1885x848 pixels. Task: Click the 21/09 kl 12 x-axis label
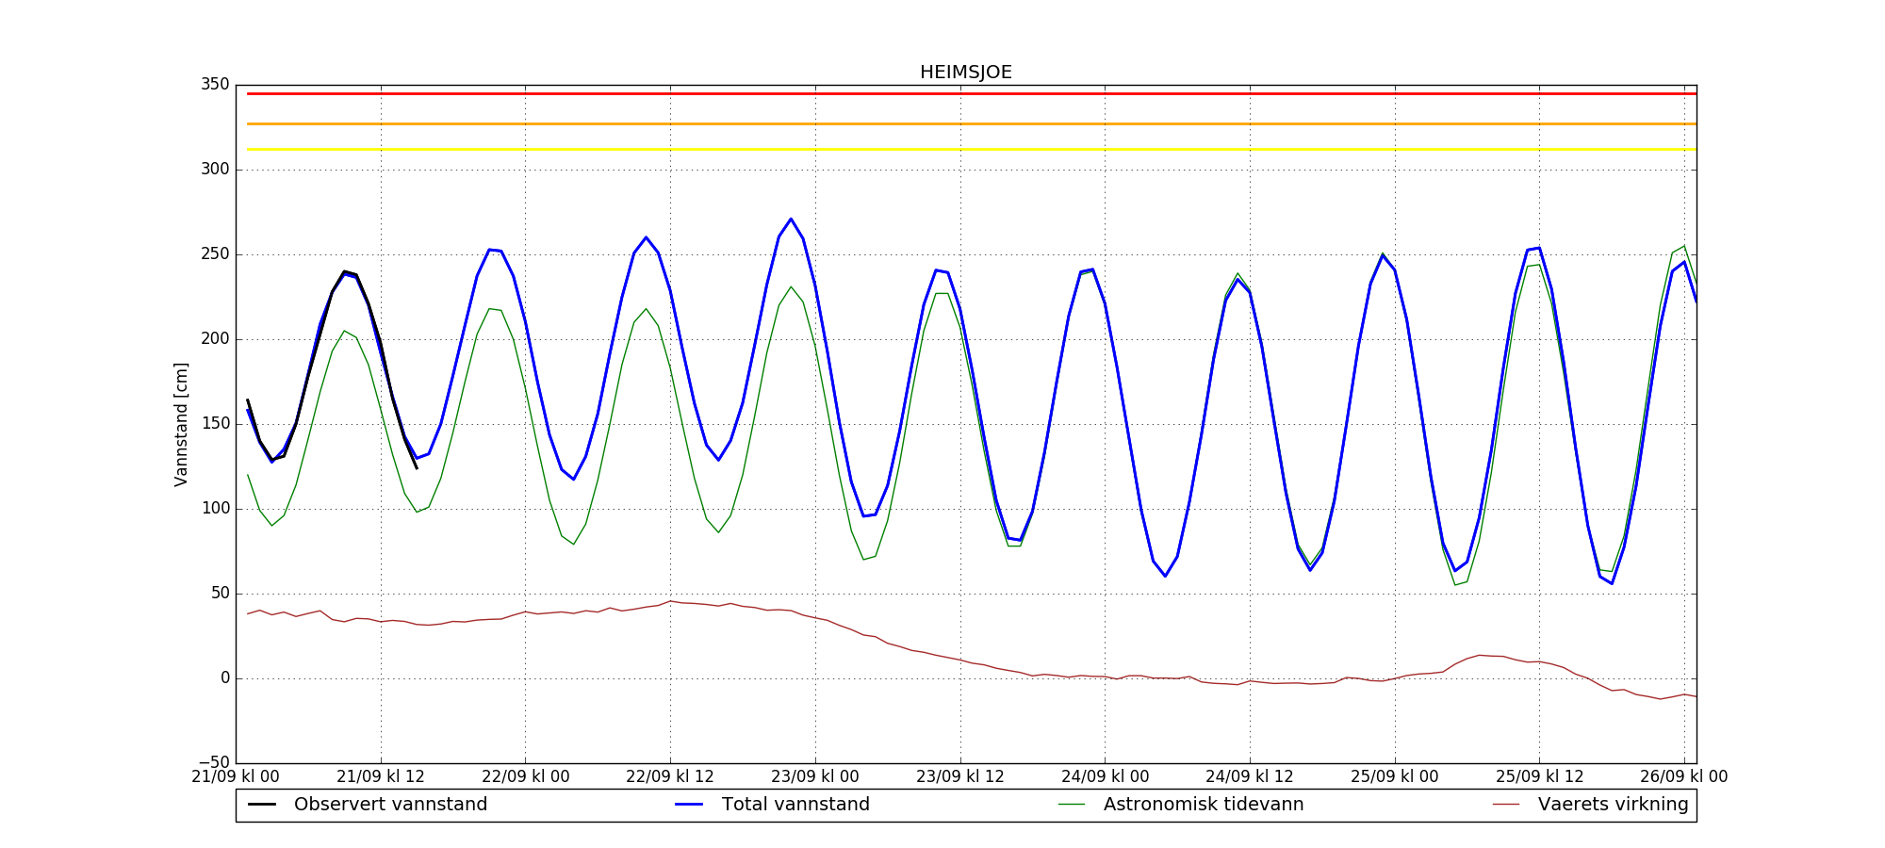point(381,777)
